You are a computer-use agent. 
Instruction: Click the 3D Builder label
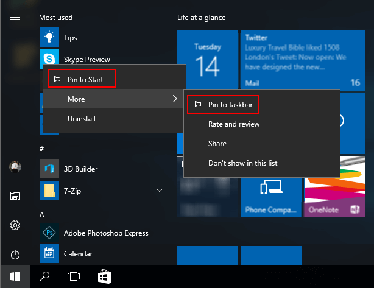click(80, 169)
